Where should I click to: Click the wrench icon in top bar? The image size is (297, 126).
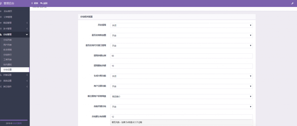[x=292, y=3]
